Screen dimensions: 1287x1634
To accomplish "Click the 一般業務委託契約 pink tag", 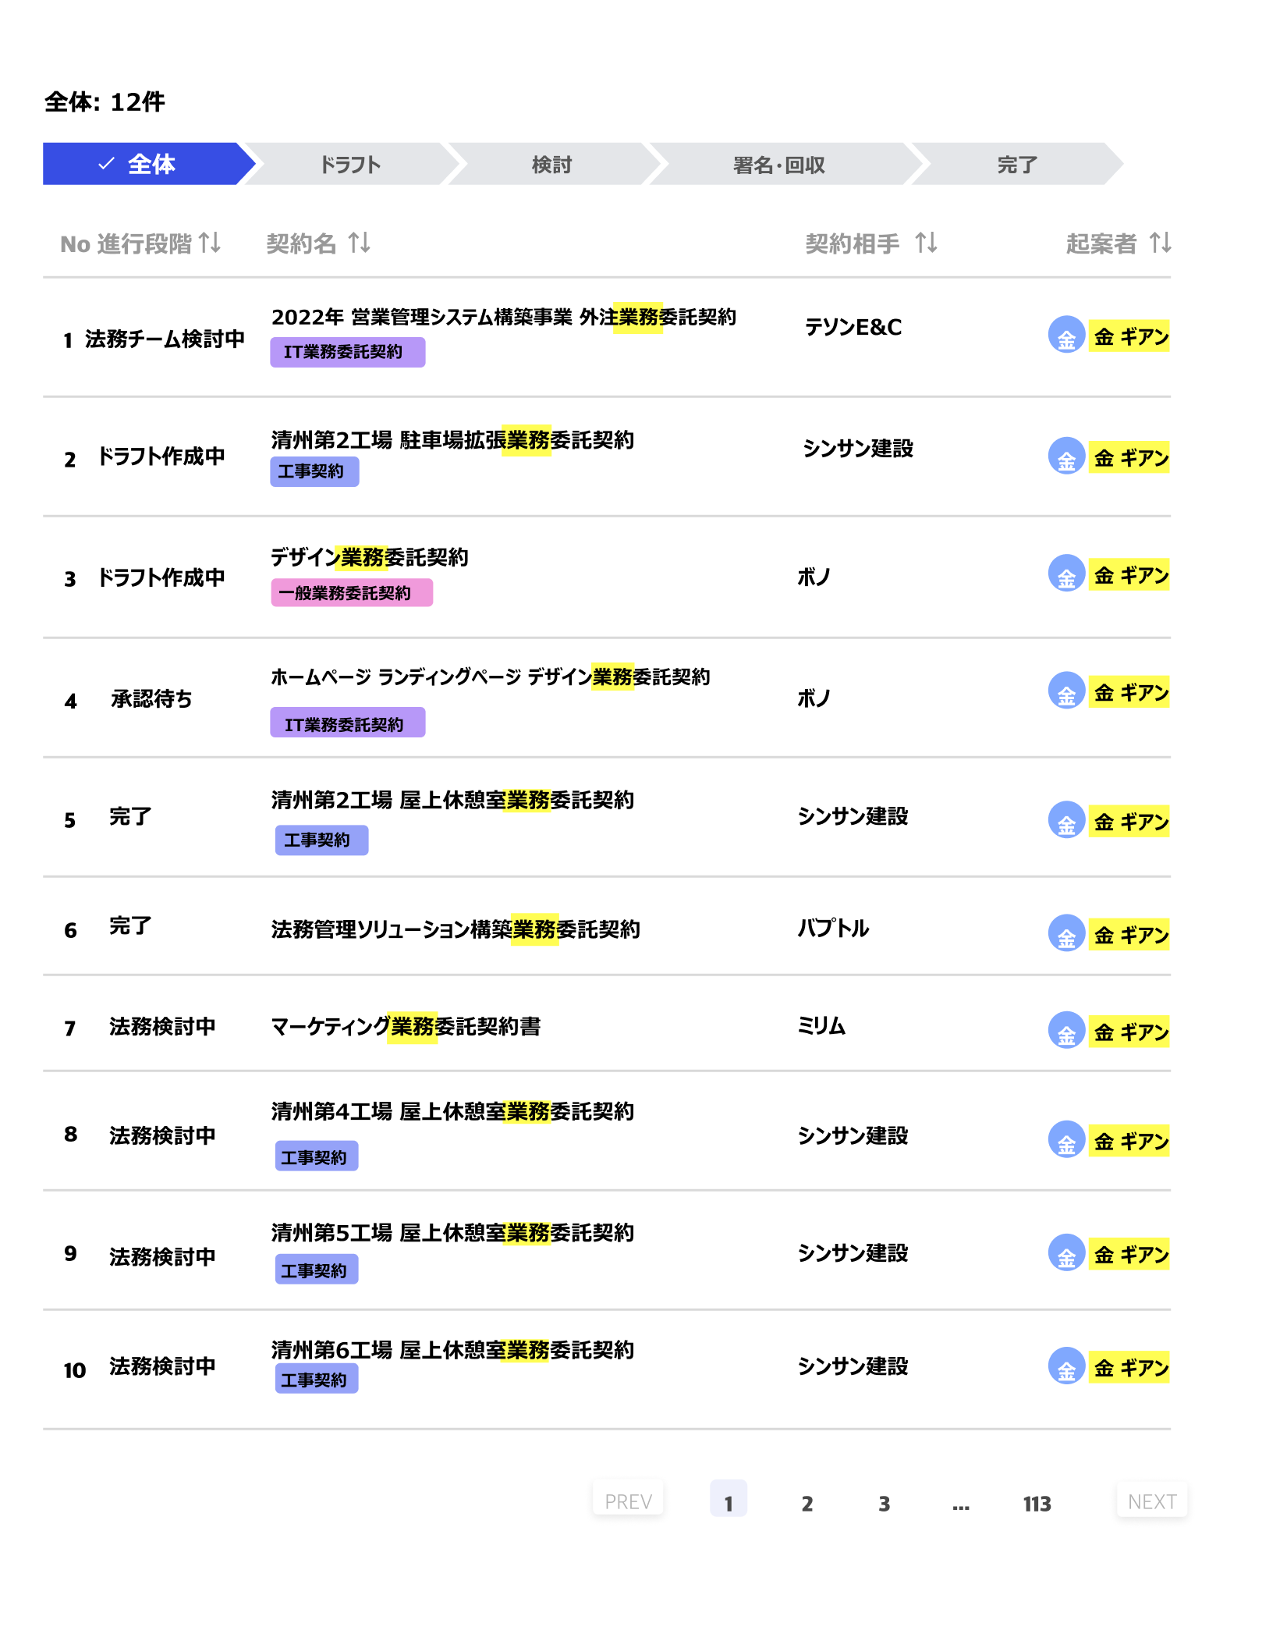I will pyautogui.click(x=352, y=593).
